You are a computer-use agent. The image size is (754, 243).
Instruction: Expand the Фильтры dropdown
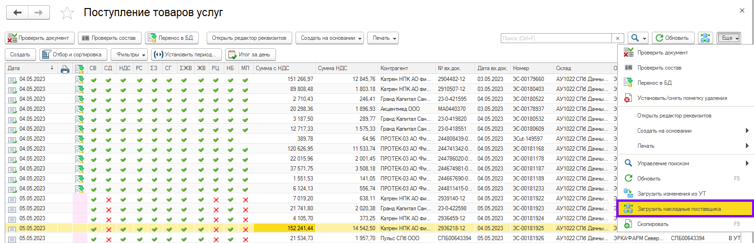(x=129, y=54)
